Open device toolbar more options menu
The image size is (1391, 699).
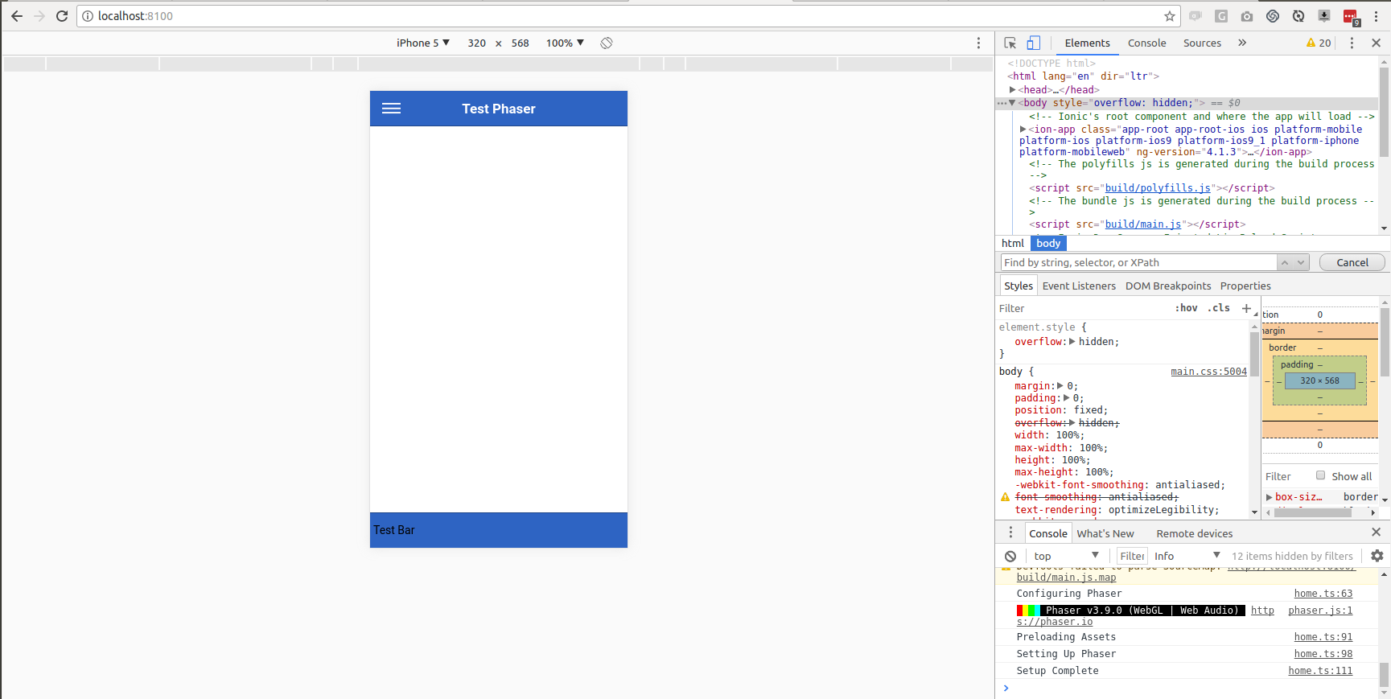[978, 43]
